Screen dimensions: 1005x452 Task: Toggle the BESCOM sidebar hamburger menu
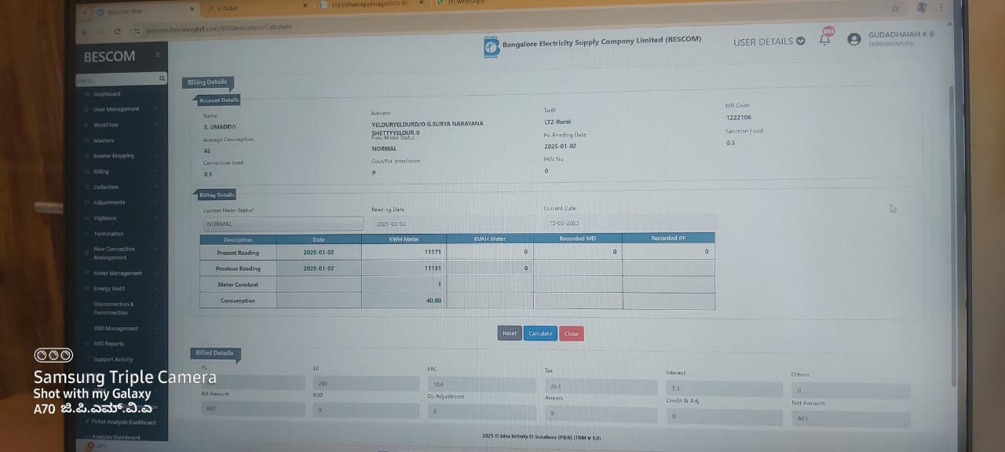[158, 55]
